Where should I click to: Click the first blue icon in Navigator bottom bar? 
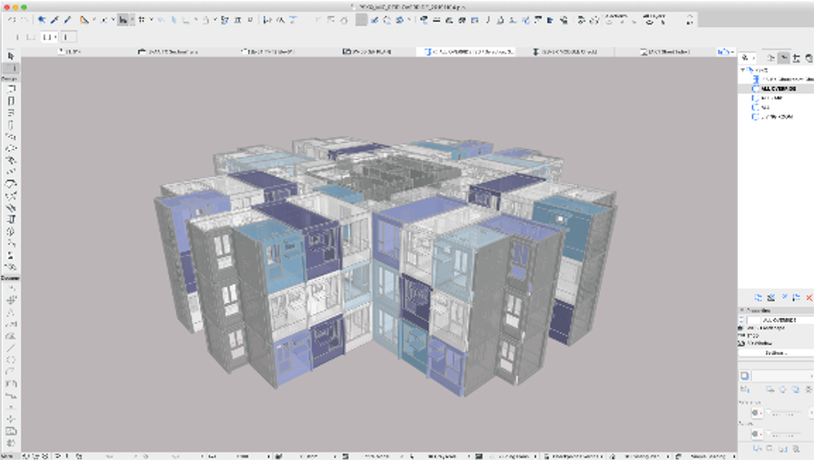tap(759, 298)
